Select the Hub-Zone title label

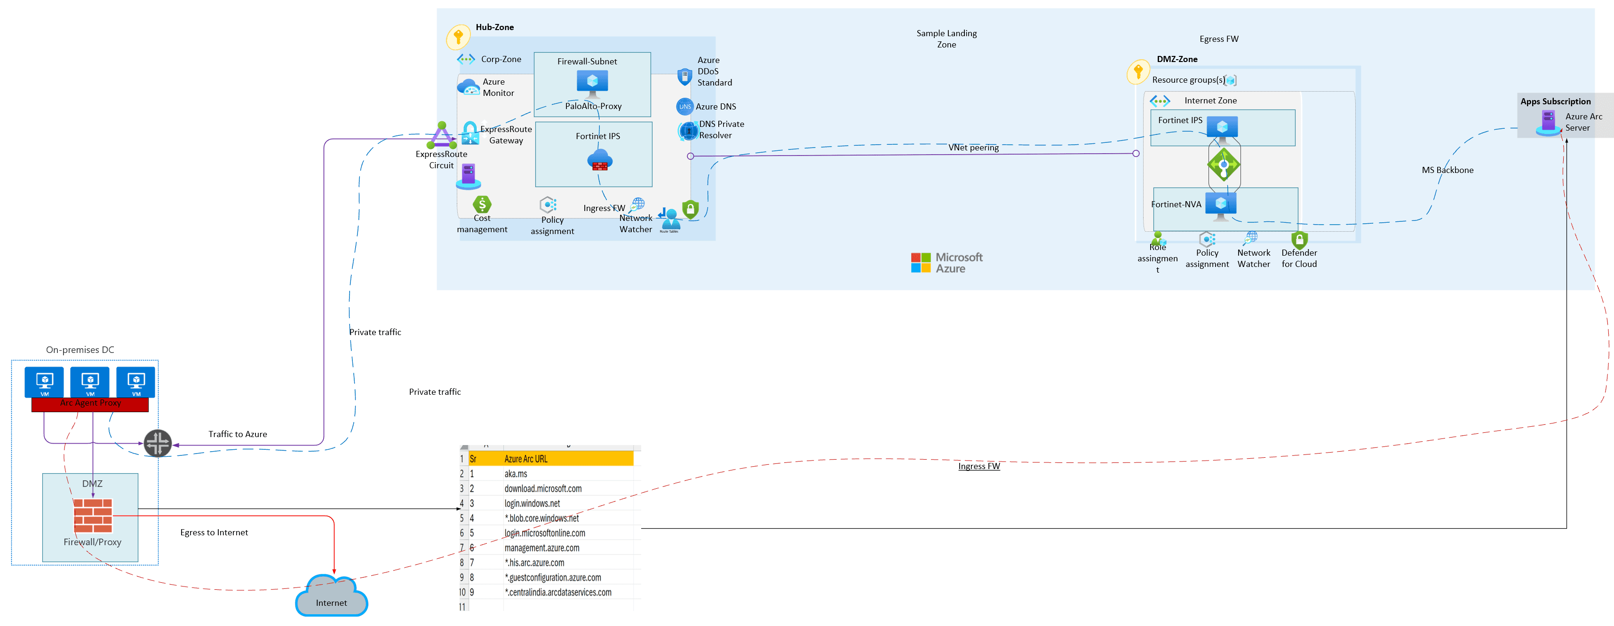pyautogui.click(x=494, y=27)
